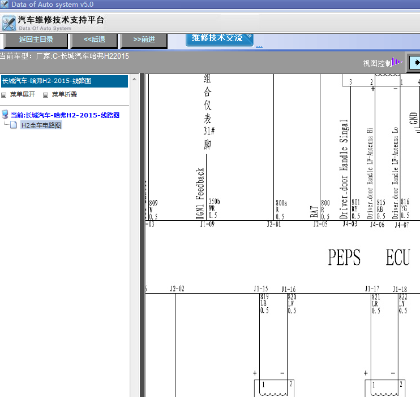The image size is (420, 397).
Task: Click the purple 视图控制 indicator icon
Action: [397, 62]
